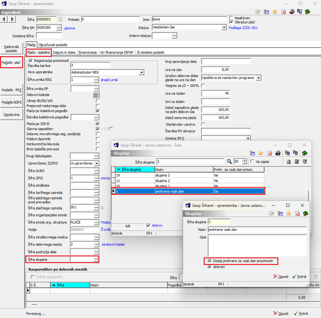
Task: Switch to Datumi in dobe tab
Action: tap(64, 52)
